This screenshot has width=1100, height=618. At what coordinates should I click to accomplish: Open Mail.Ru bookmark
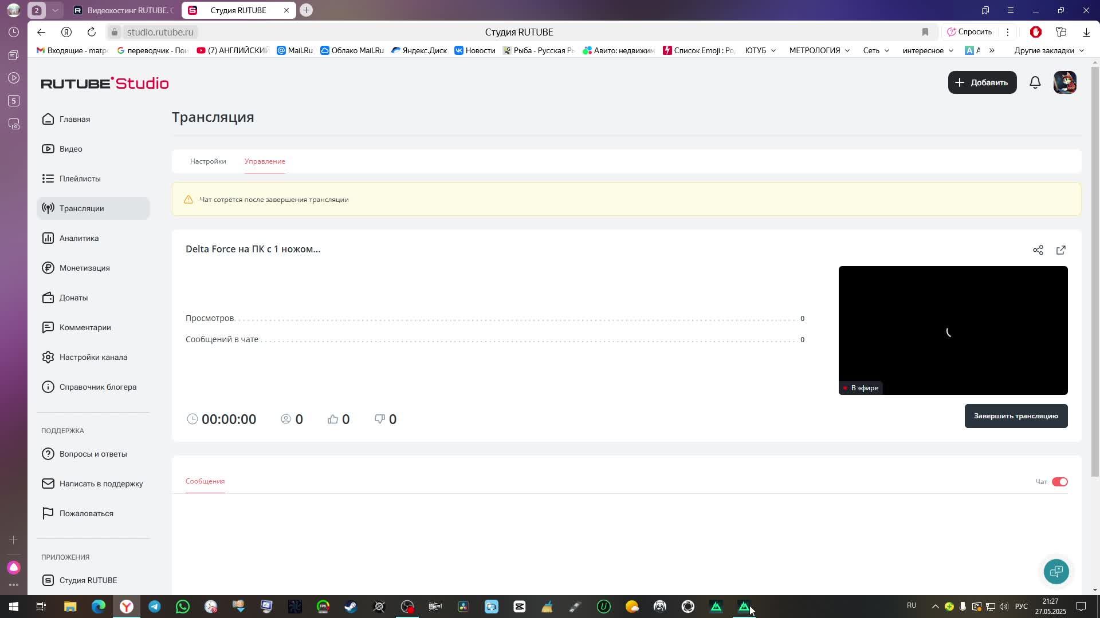[x=294, y=50]
